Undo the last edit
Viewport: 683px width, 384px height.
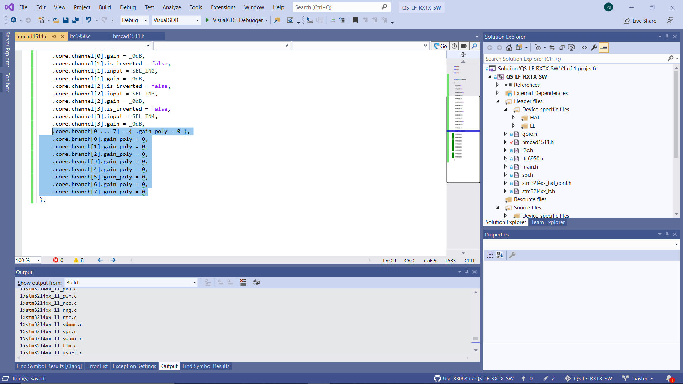click(88, 20)
